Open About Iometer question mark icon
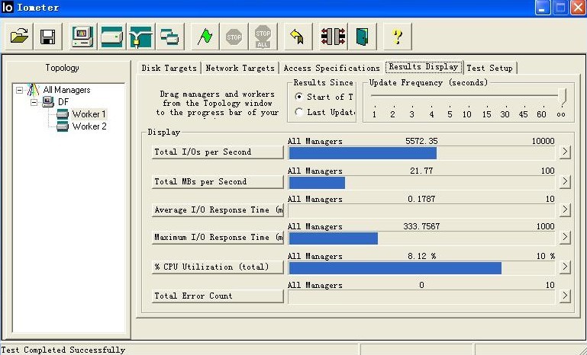The image size is (587, 355). [x=397, y=37]
